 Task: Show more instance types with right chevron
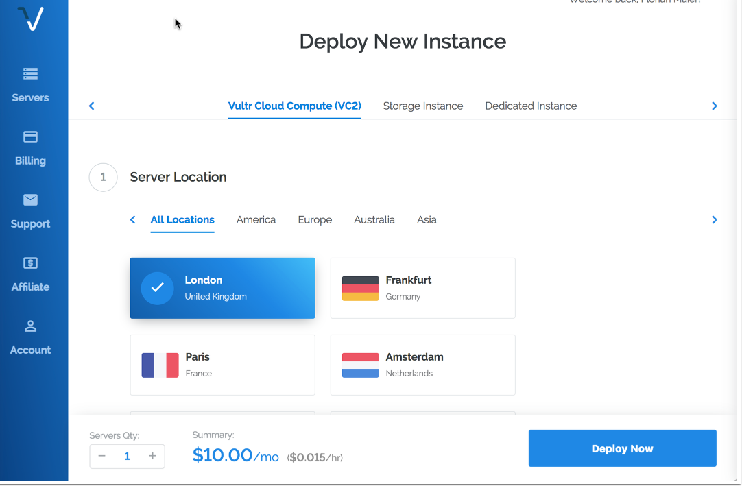tap(715, 106)
